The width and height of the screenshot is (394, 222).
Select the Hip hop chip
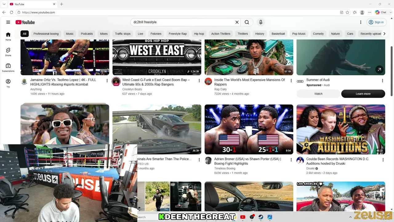[x=199, y=34]
